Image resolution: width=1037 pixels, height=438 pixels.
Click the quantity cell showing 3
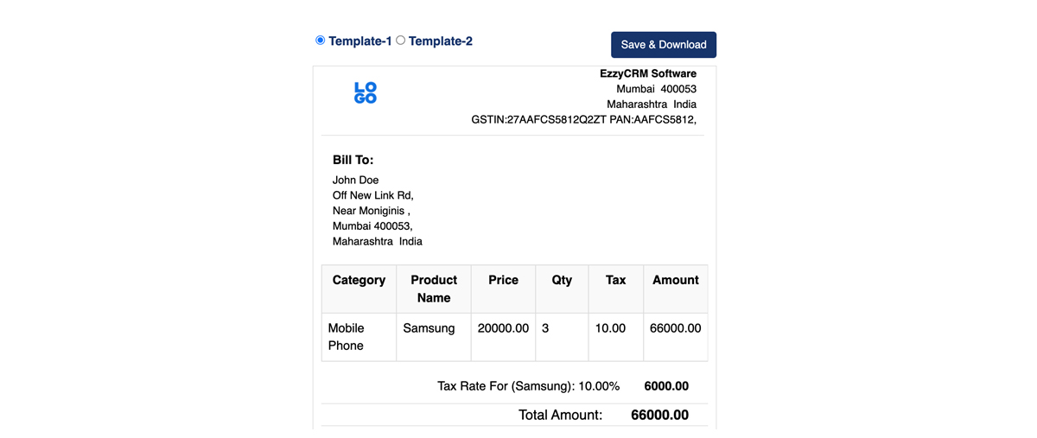pyautogui.click(x=545, y=328)
